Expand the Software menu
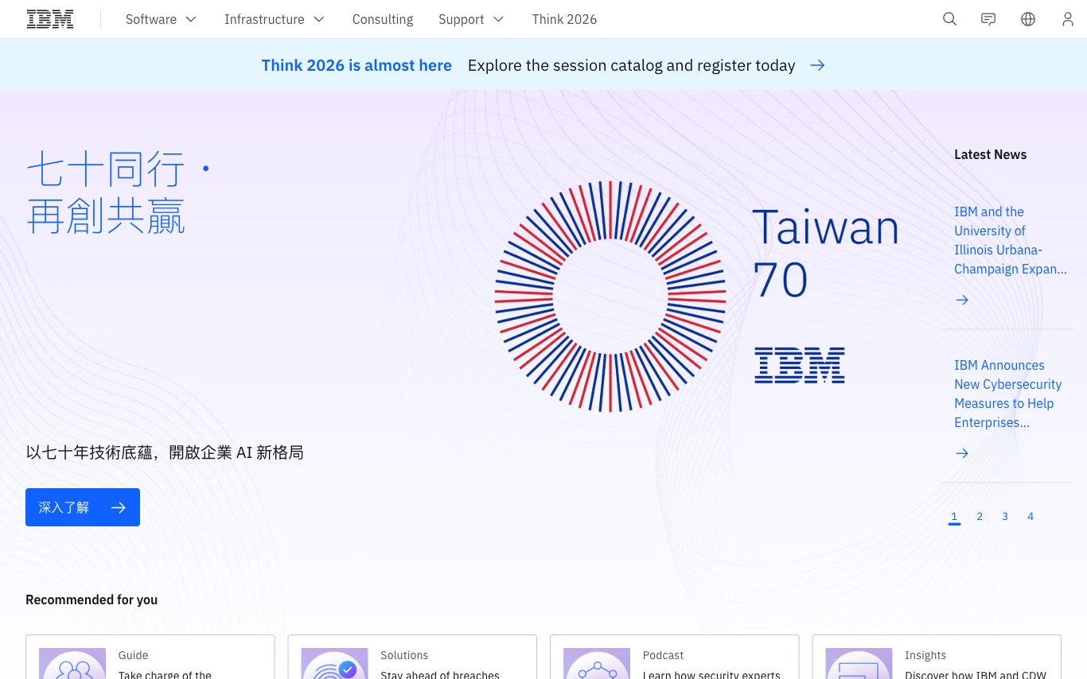Image resolution: width=1087 pixels, height=679 pixels. click(161, 19)
